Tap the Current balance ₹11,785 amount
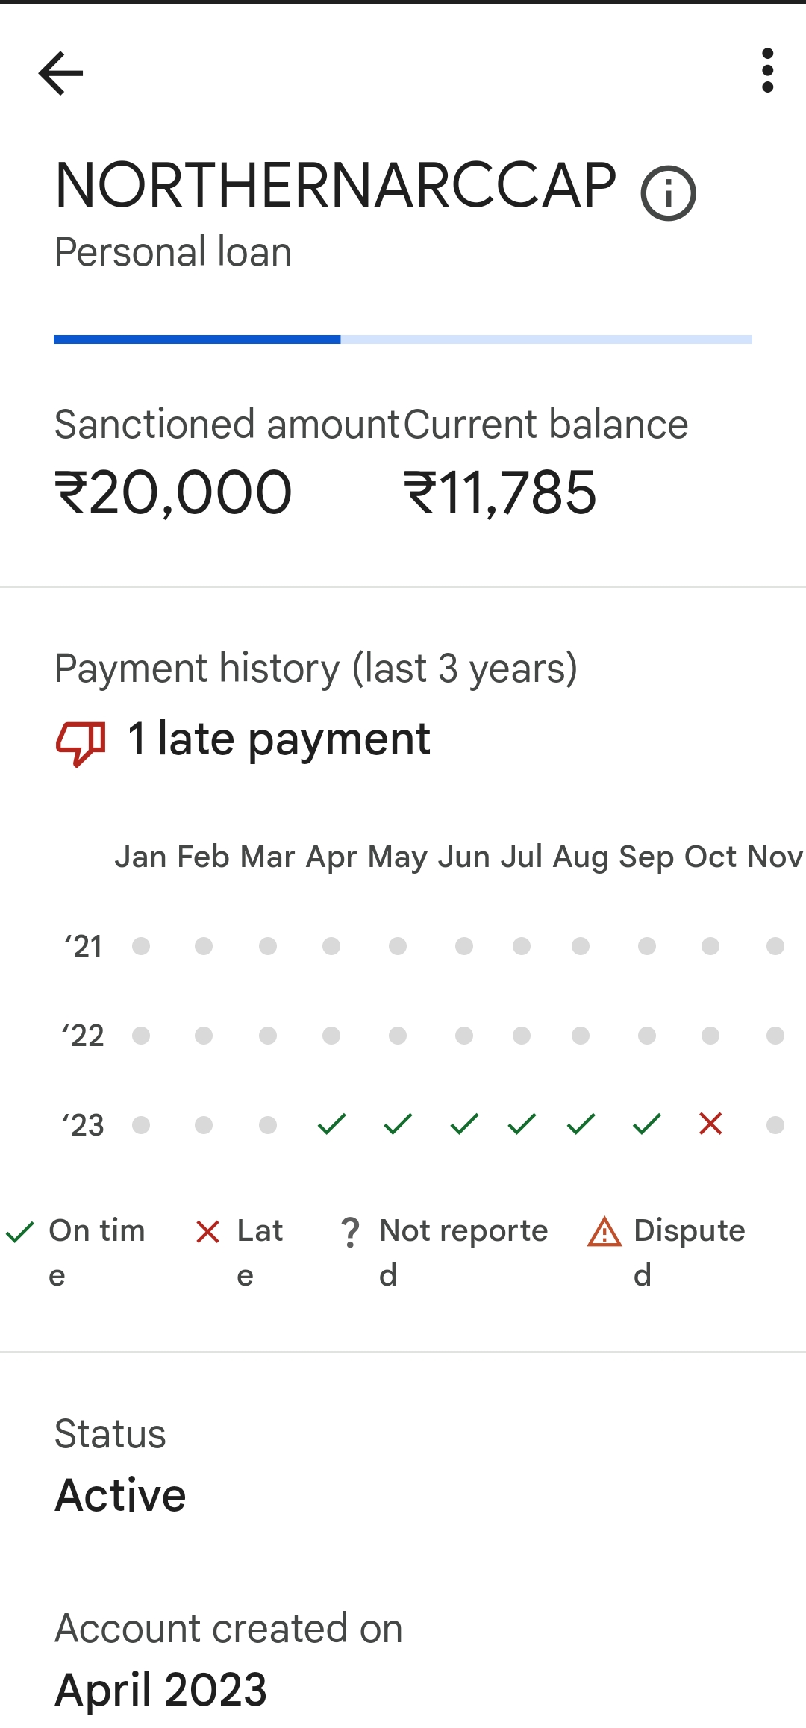This screenshot has width=806, height=1728. (x=500, y=493)
